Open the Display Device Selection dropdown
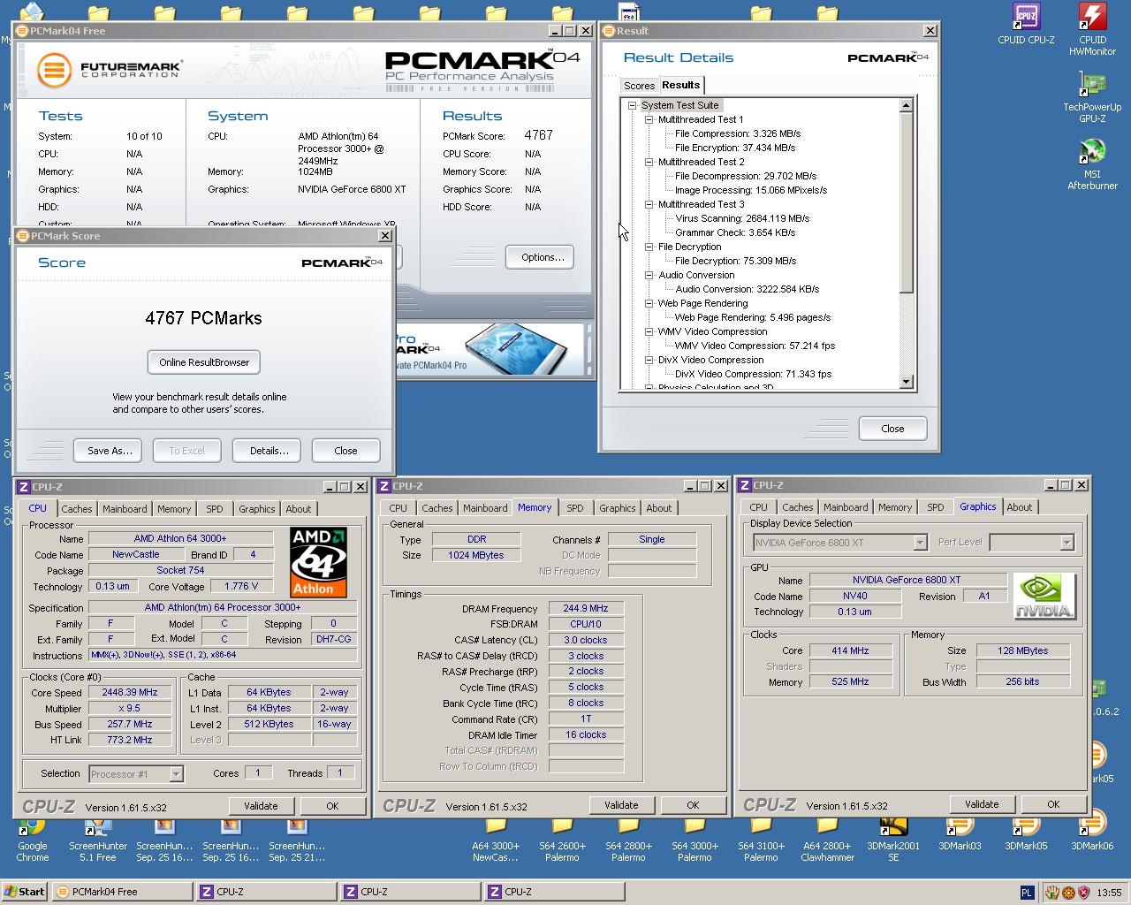This screenshot has width=1131, height=905. pos(920,543)
